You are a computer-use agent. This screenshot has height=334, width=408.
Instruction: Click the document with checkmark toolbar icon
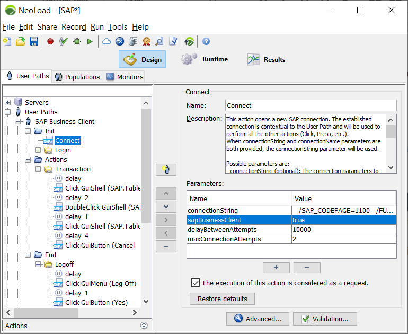[x=173, y=41]
